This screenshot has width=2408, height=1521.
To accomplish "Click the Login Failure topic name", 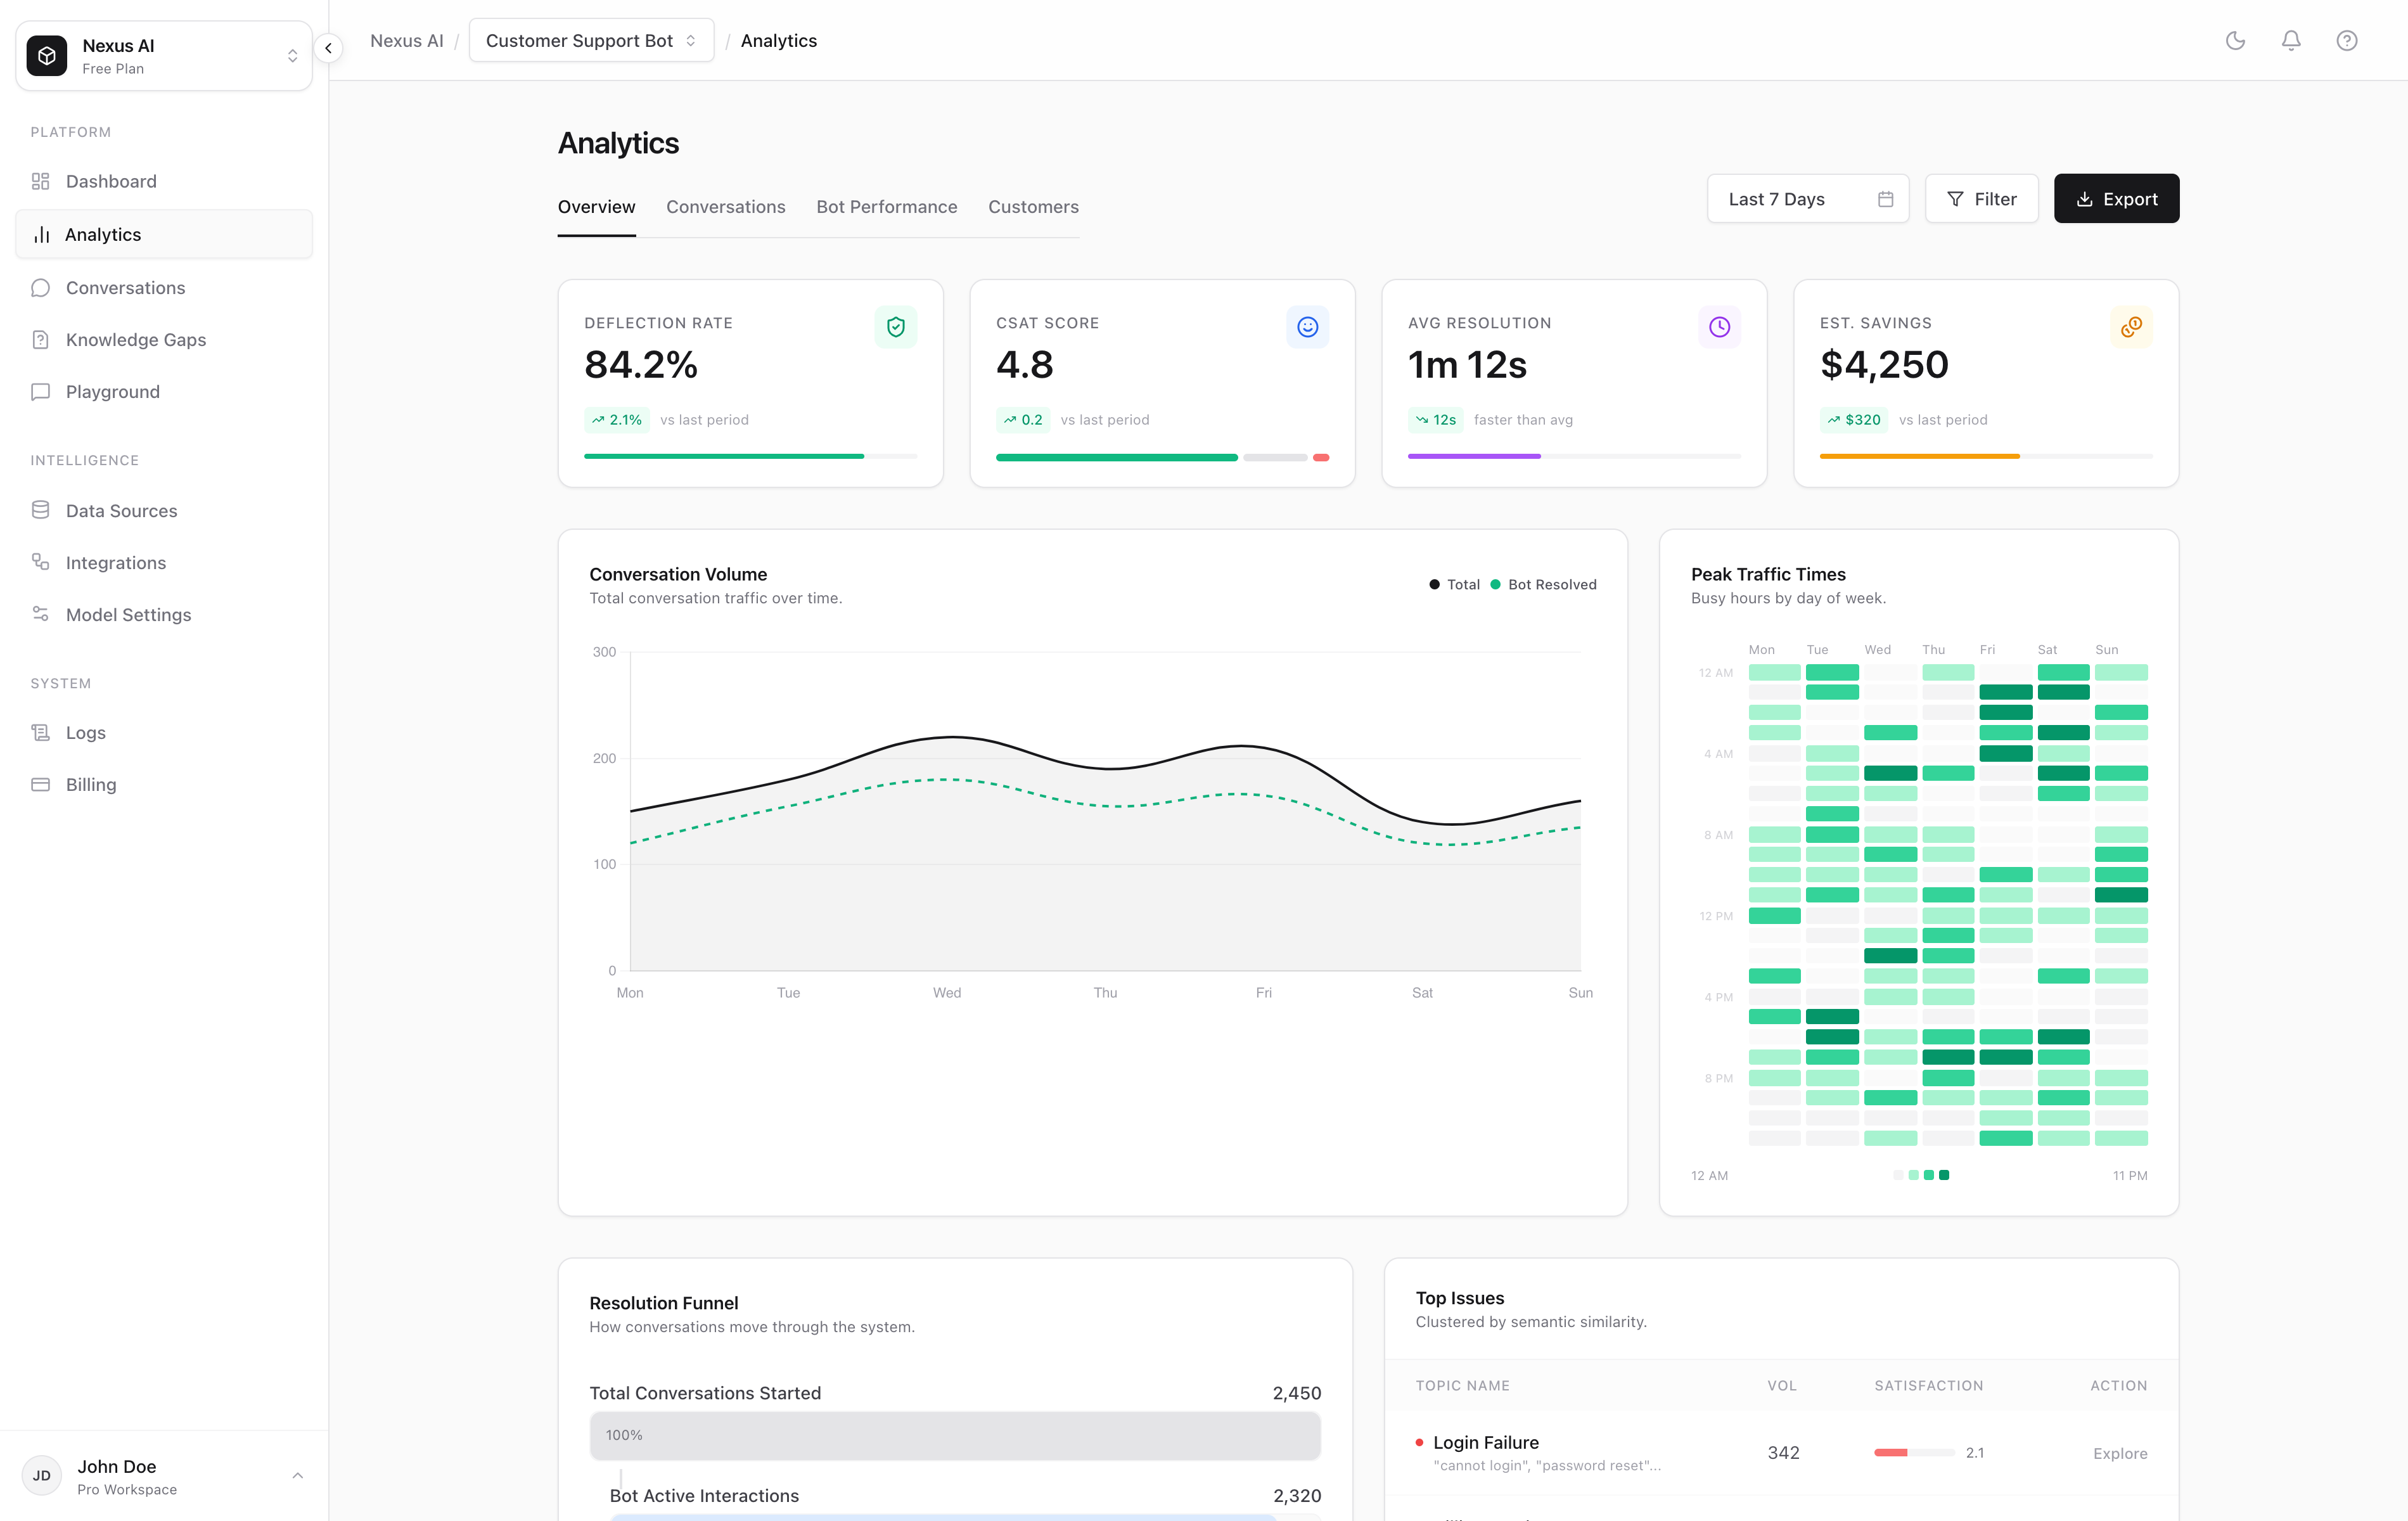I will click(x=1485, y=1442).
